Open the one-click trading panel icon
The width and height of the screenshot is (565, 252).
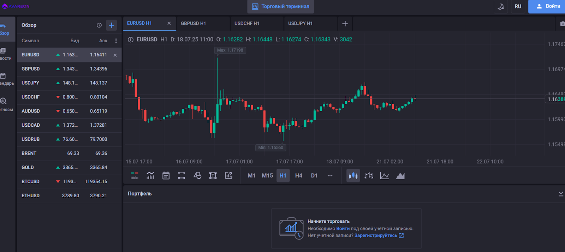[135, 175]
